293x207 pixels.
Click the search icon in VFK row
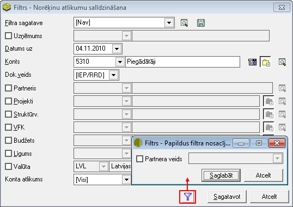coord(282,127)
